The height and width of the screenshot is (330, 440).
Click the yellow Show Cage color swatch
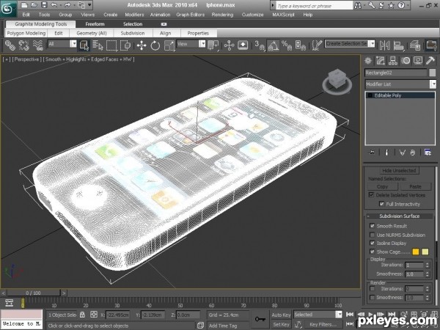[416, 252]
